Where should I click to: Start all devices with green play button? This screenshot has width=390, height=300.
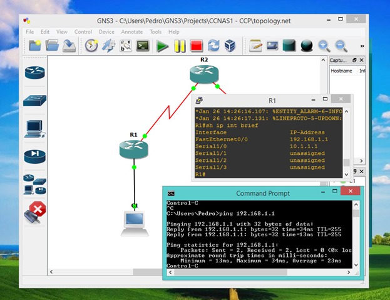(162, 46)
